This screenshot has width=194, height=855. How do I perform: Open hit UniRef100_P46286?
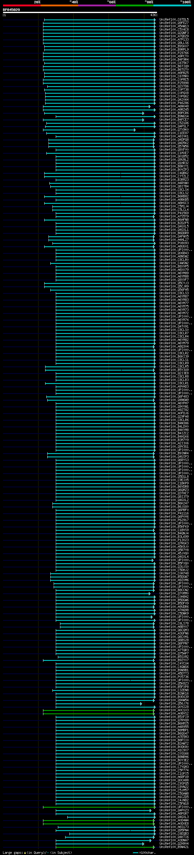(x=174, y=103)
